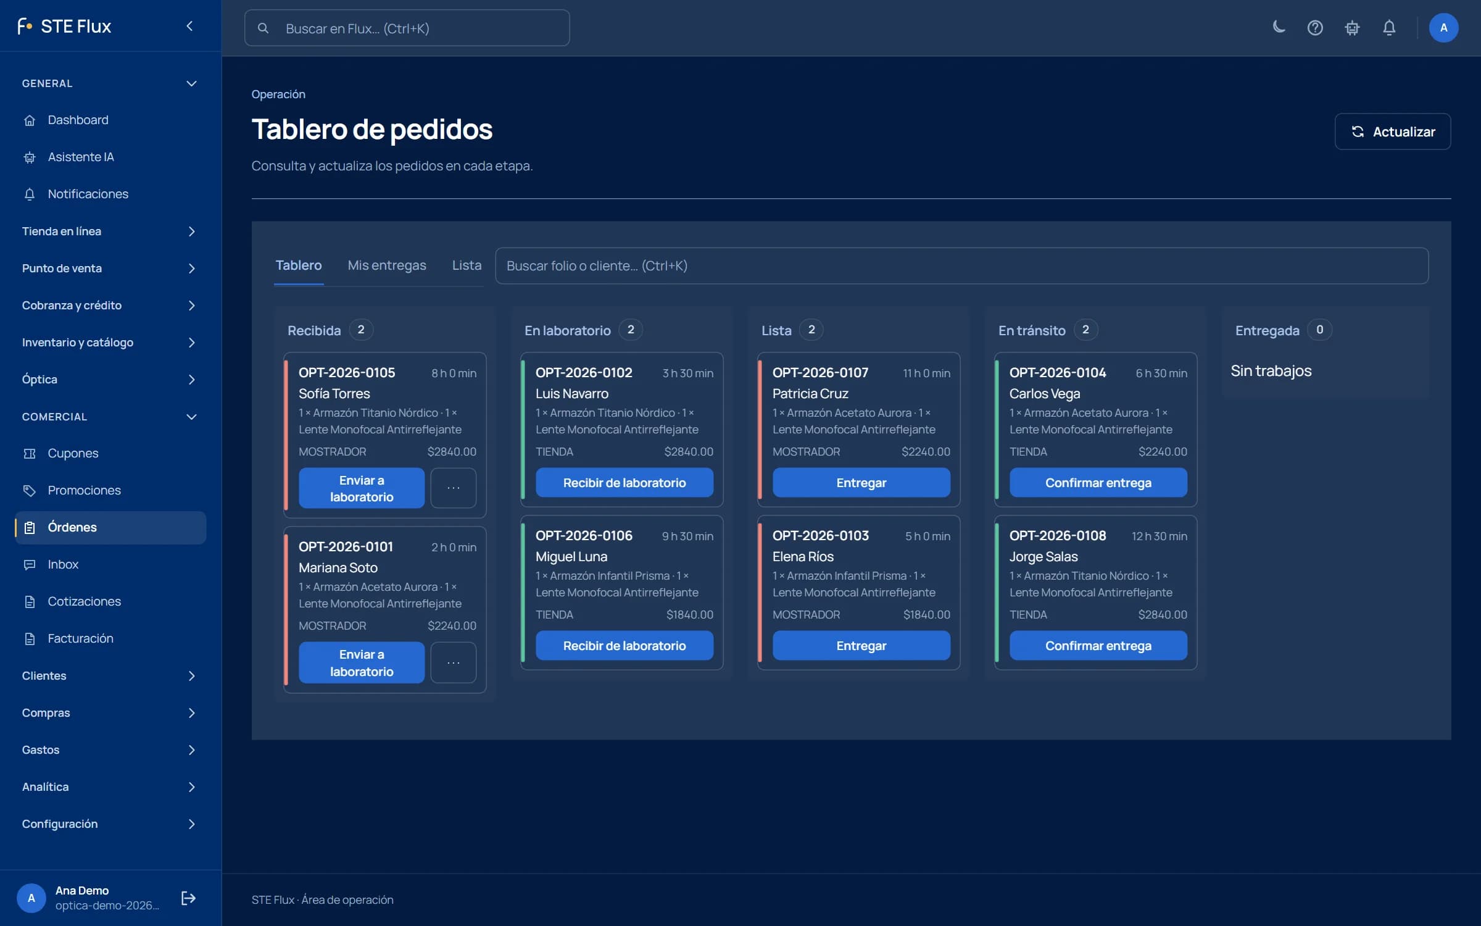Collapse the COMERCIAL section
Image resolution: width=1481 pixels, height=926 pixels.
point(111,417)
